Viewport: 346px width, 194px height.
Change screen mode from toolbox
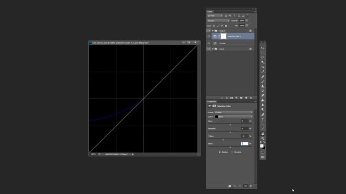coord(263,157)
